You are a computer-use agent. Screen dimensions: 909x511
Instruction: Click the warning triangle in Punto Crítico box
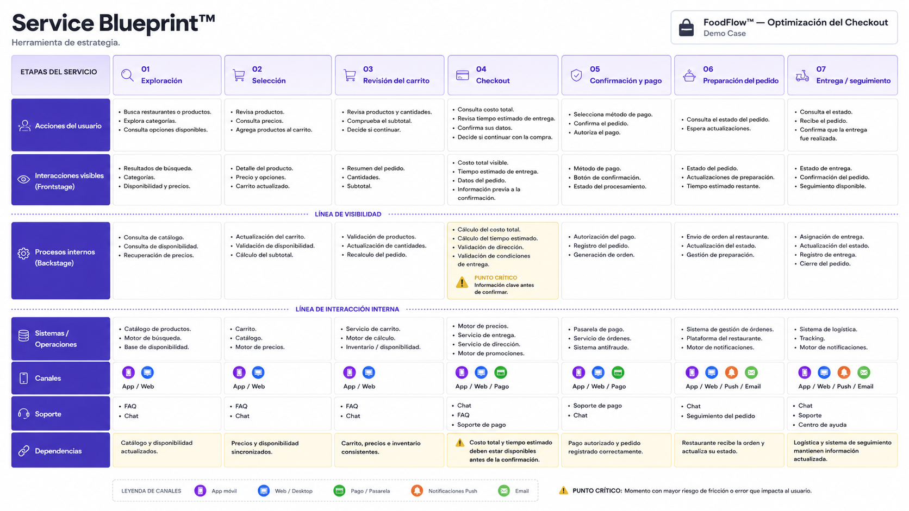(462, 282)
